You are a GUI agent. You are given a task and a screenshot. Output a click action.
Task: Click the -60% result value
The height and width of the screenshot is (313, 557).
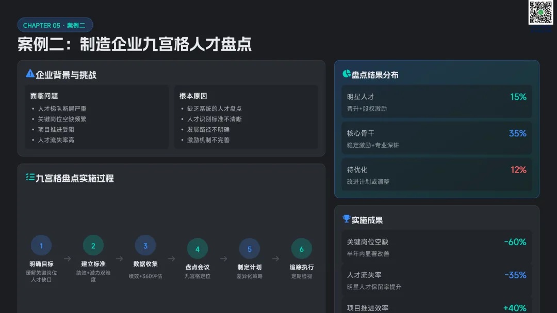pyautogui.click(x=515, y=242)
